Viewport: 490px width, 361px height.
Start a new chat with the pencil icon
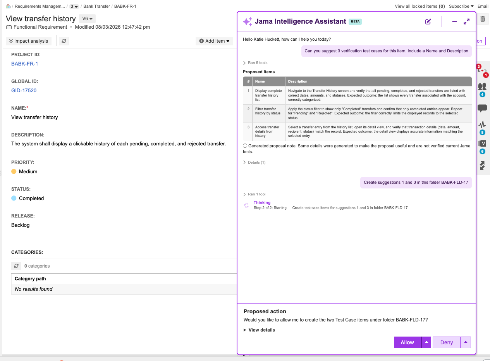[428, 22]
